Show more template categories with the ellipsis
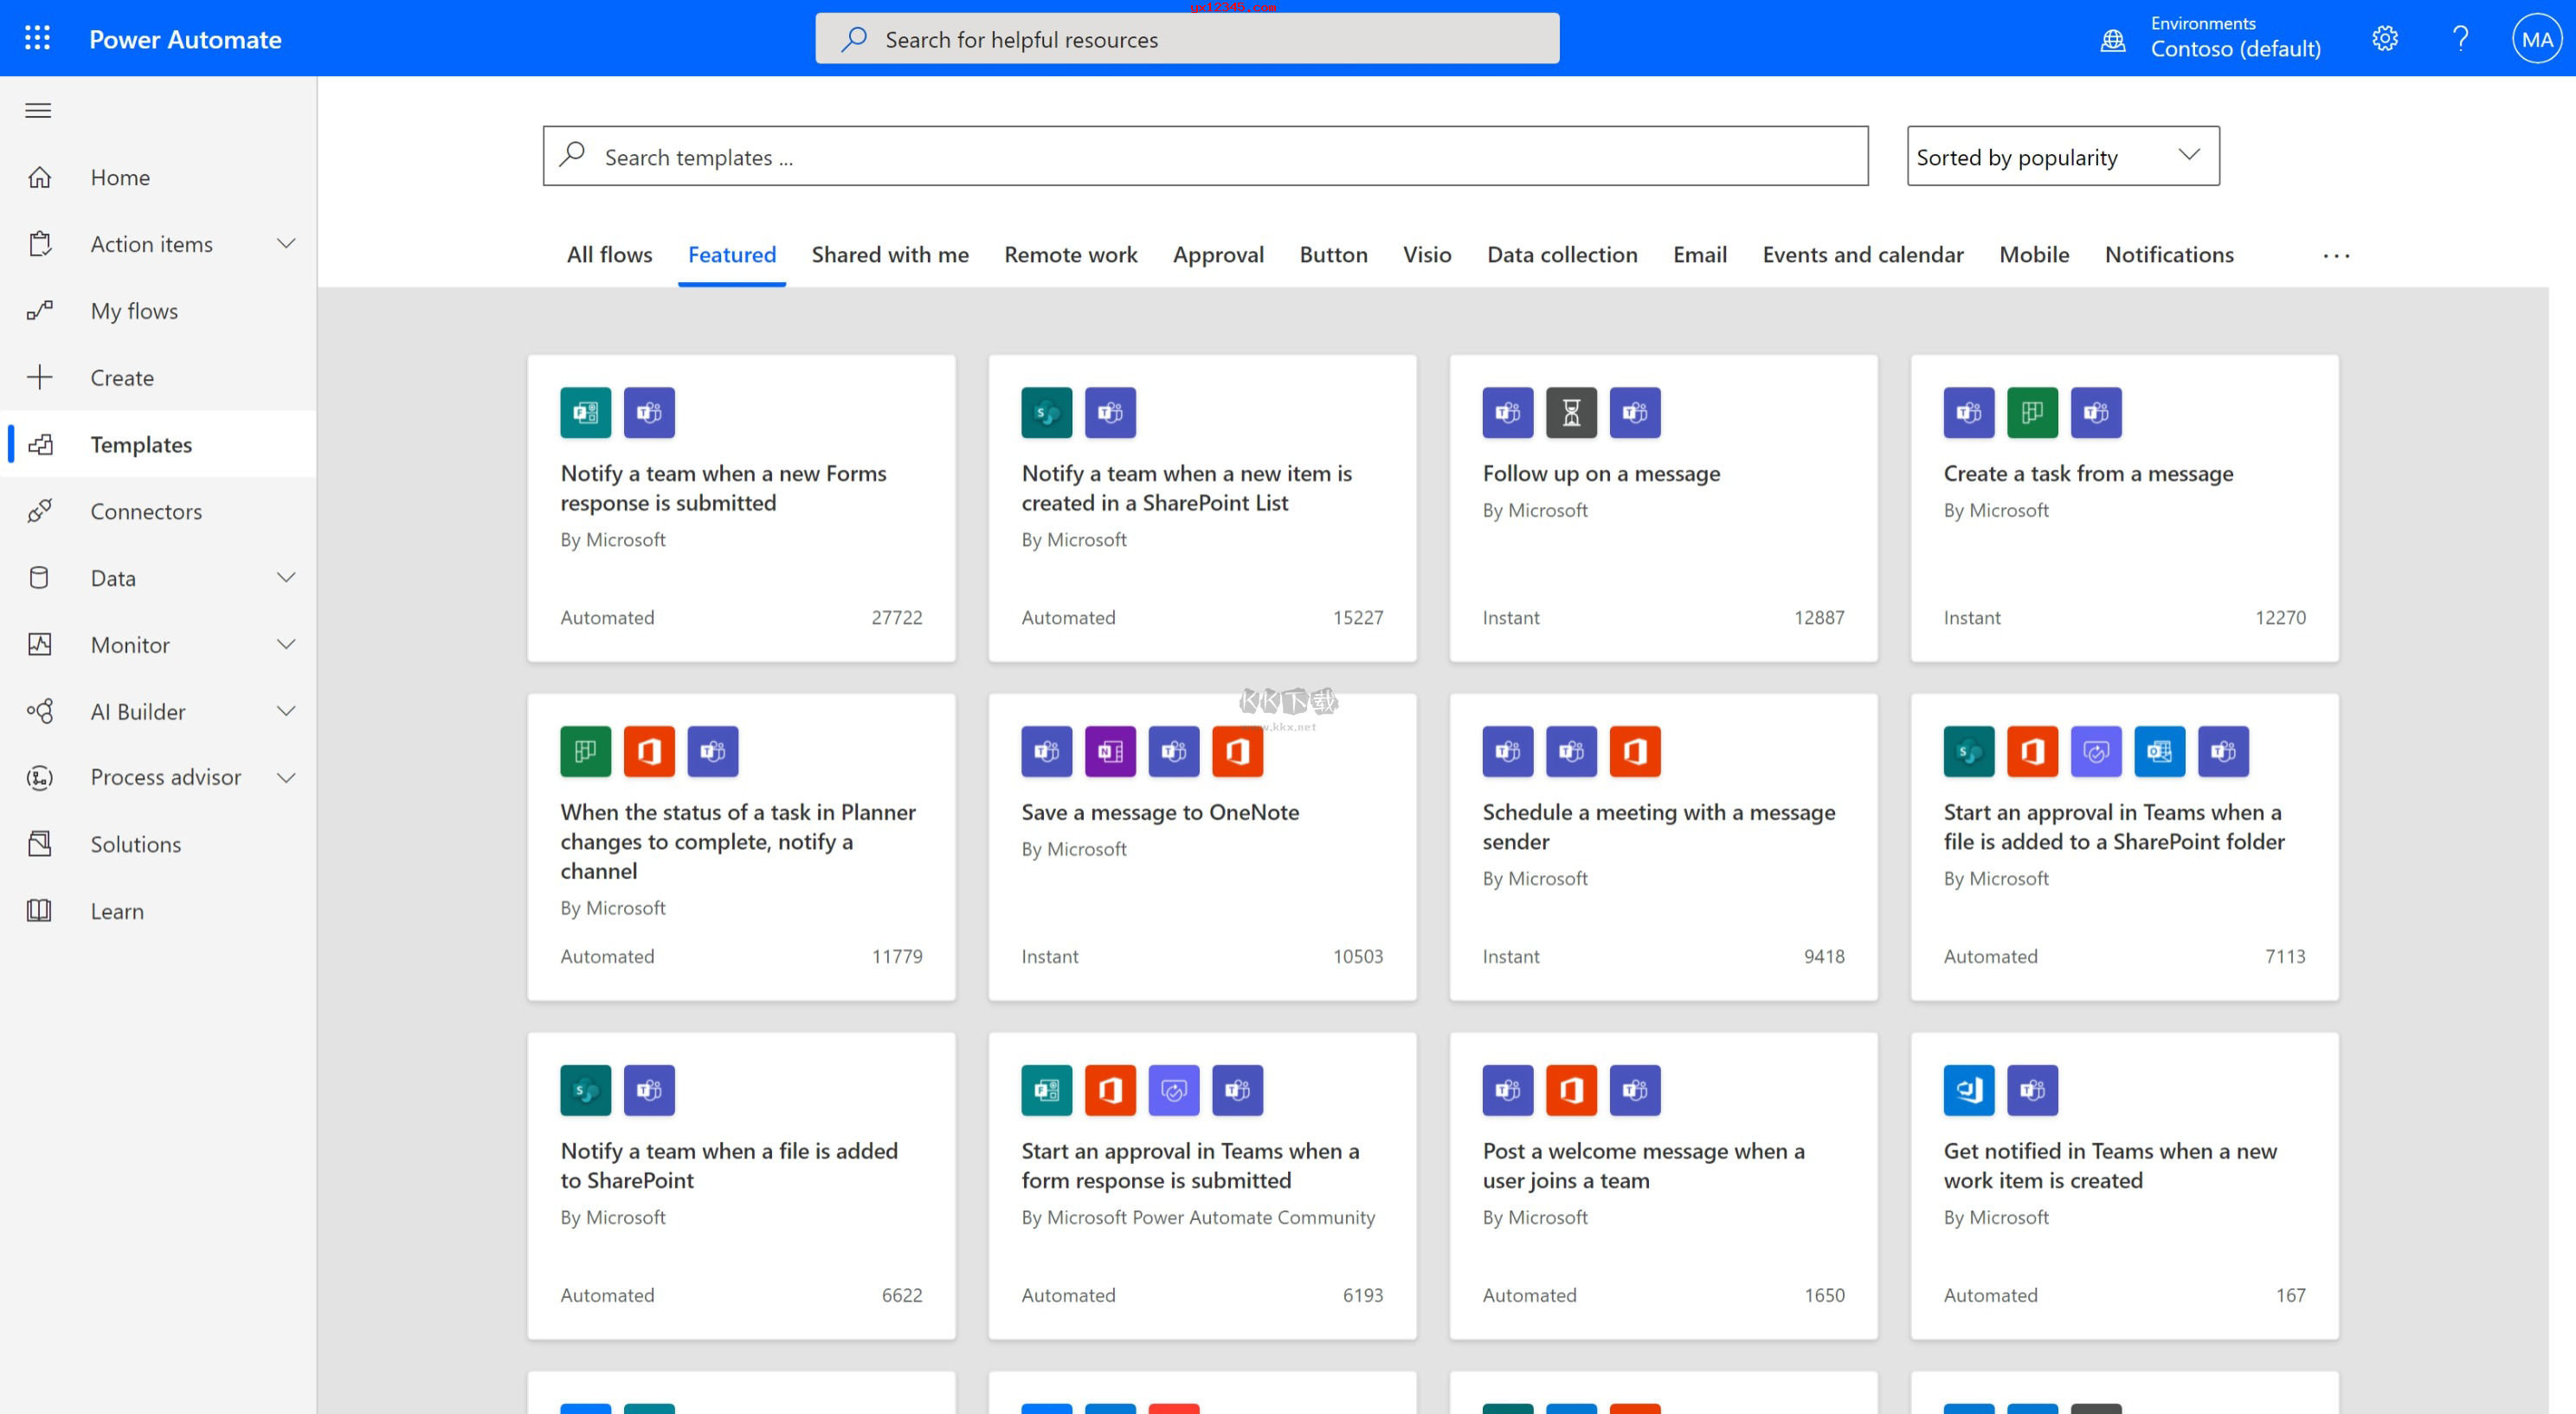 point(2336,256)
